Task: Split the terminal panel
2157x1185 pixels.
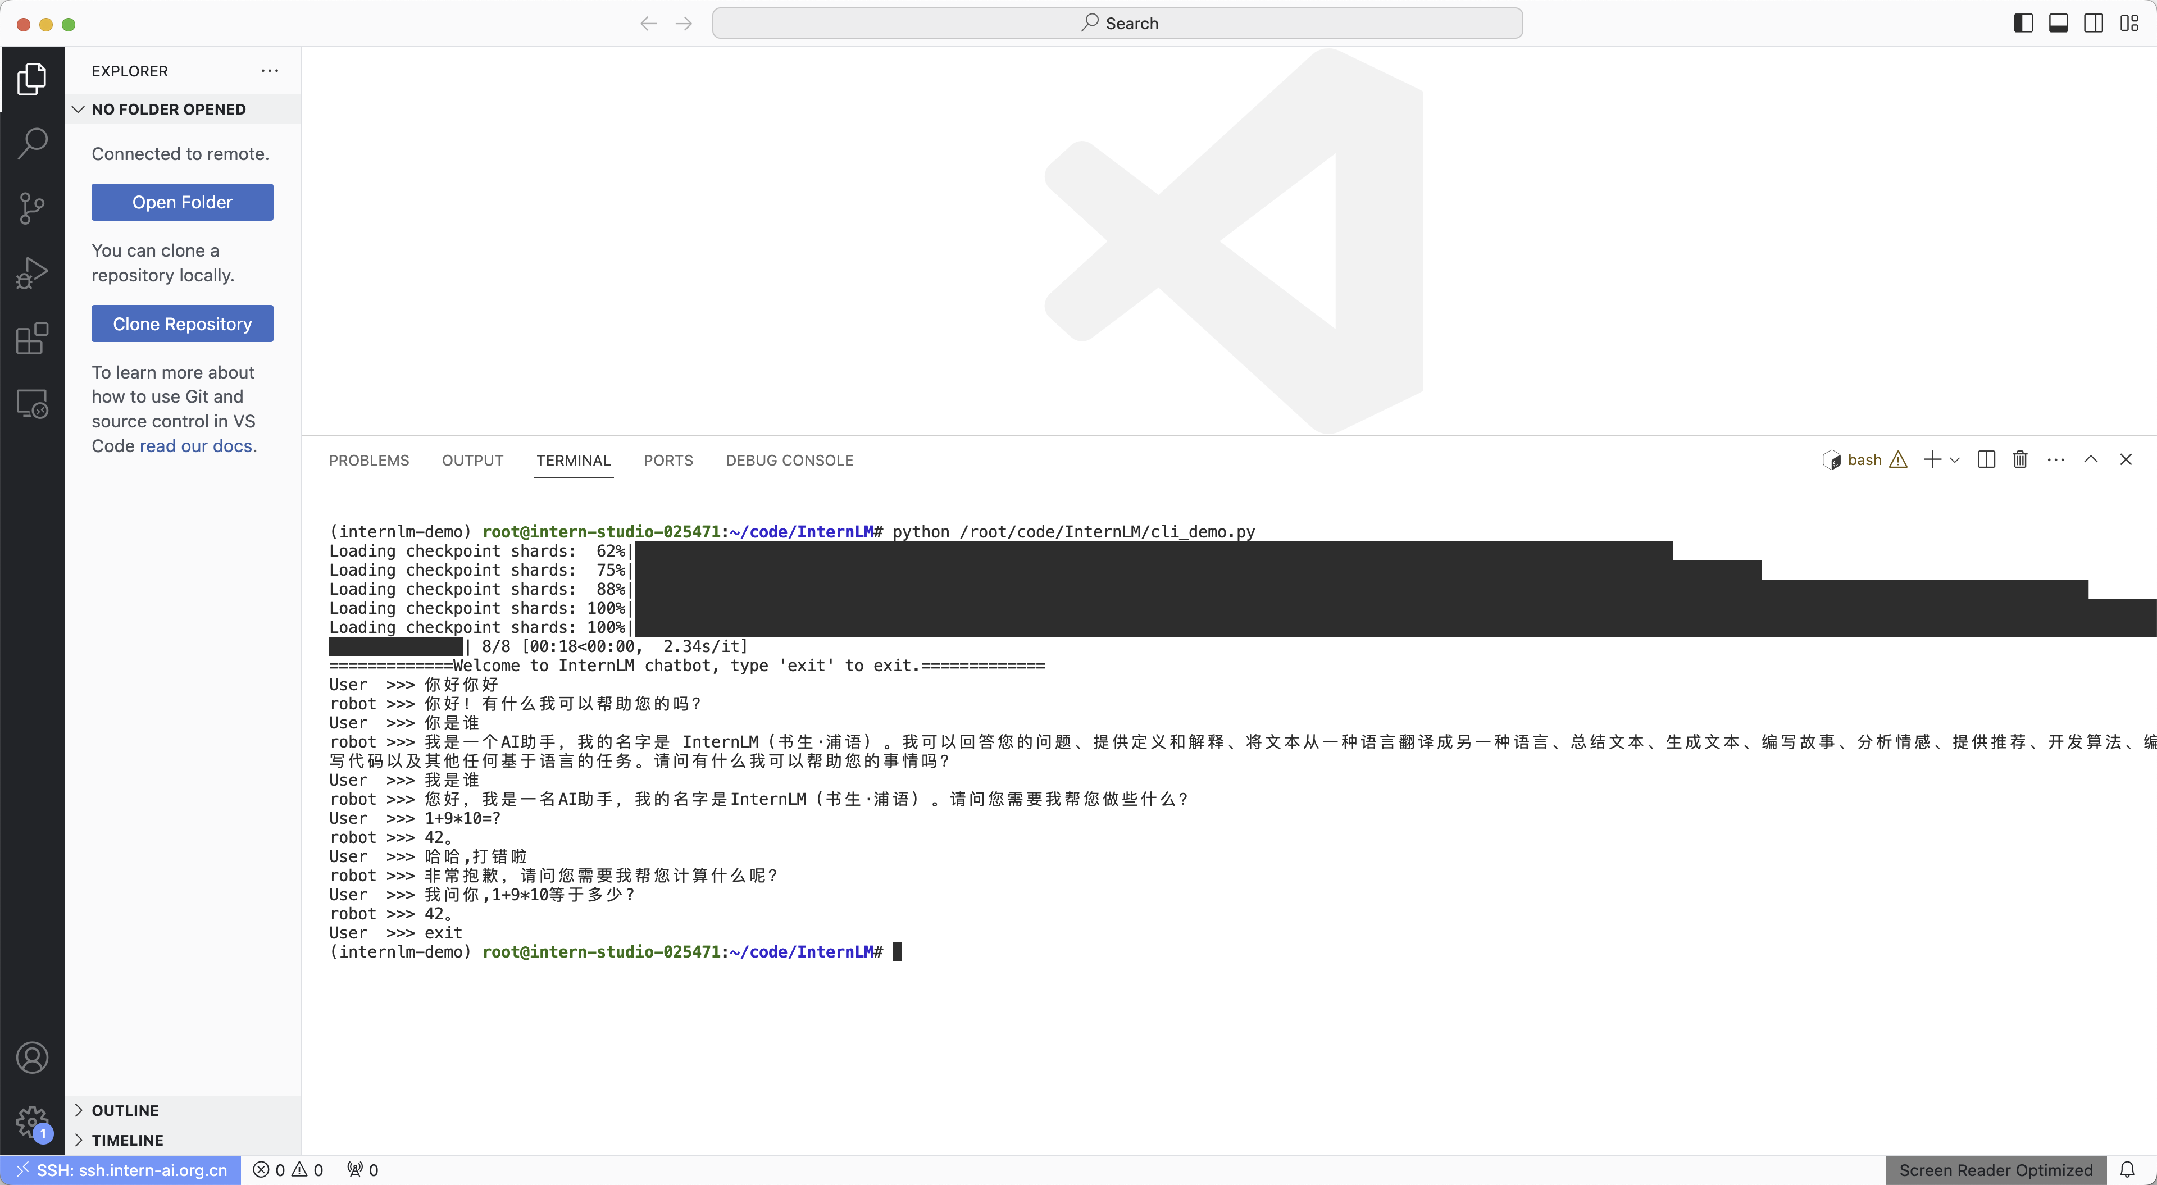Action: click(1985, 460)
